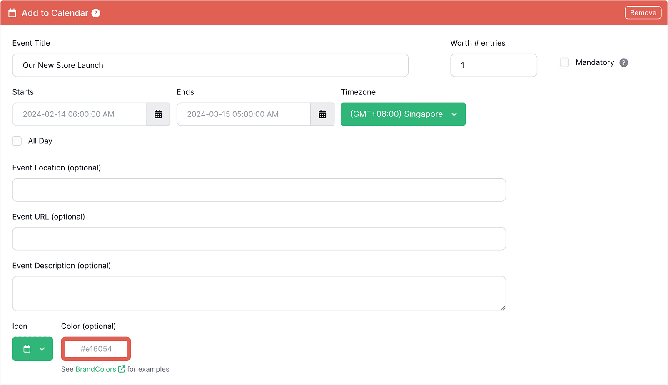Open the BrandColors link
Viewport: 668px width, 385px height.
click(96, 369)
